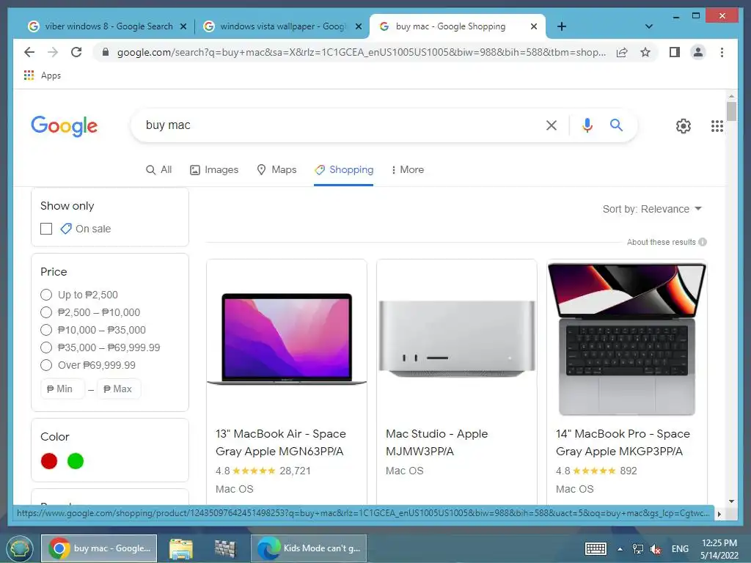Image resolution: width=751 pixels, height=563 pixels.
Task: Click the forward navigation arrow
Action: [x=53, y=52]
